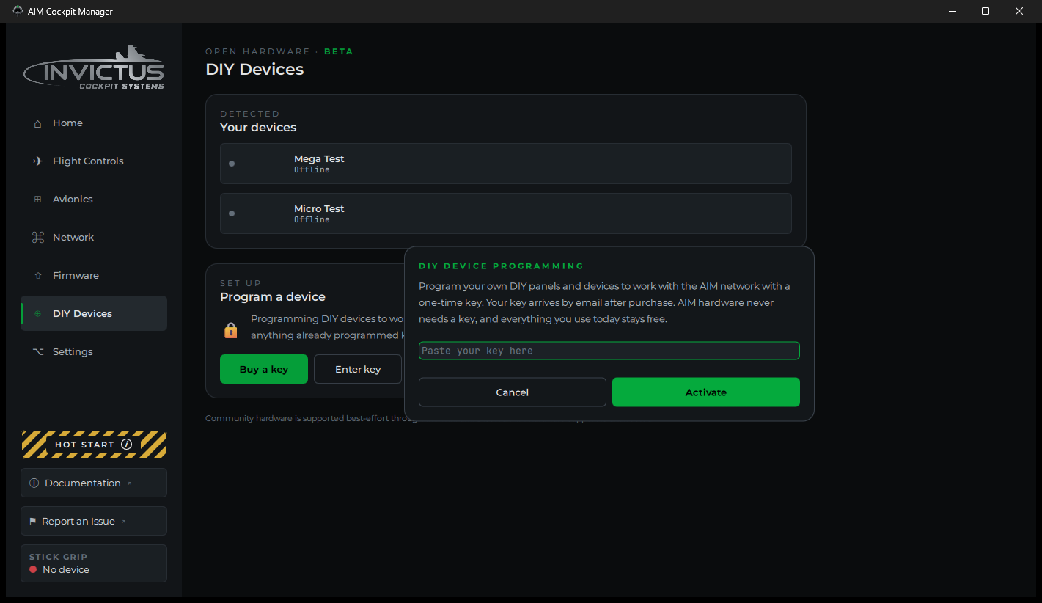Image resolution: width=1042 pixels, height=603 pixels.
Task: Focus the Paste your key here field
Action: 609,351
